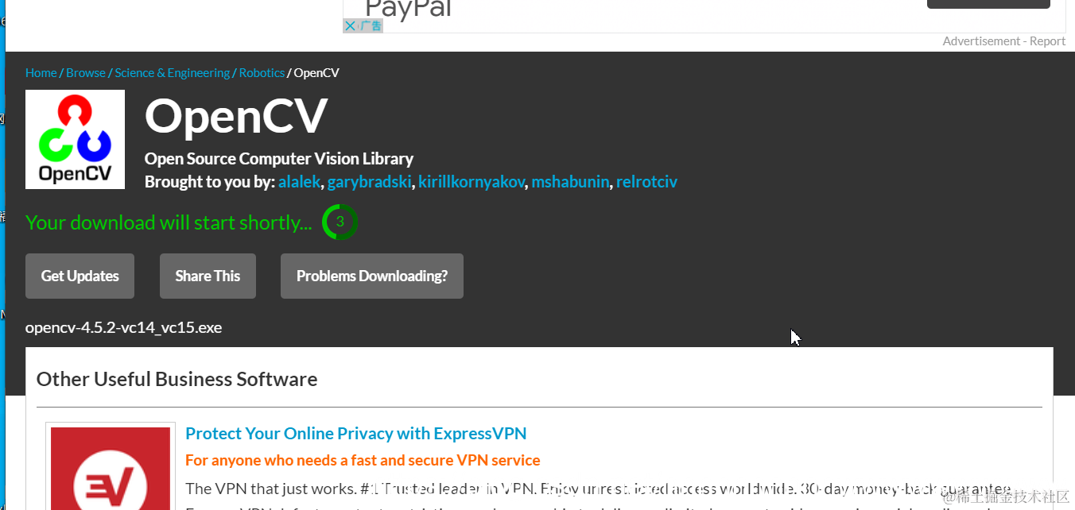This screenshot has width=1075, height=510.
Task: Click the download countdown timer circle
Action: (x=340, y=222)
